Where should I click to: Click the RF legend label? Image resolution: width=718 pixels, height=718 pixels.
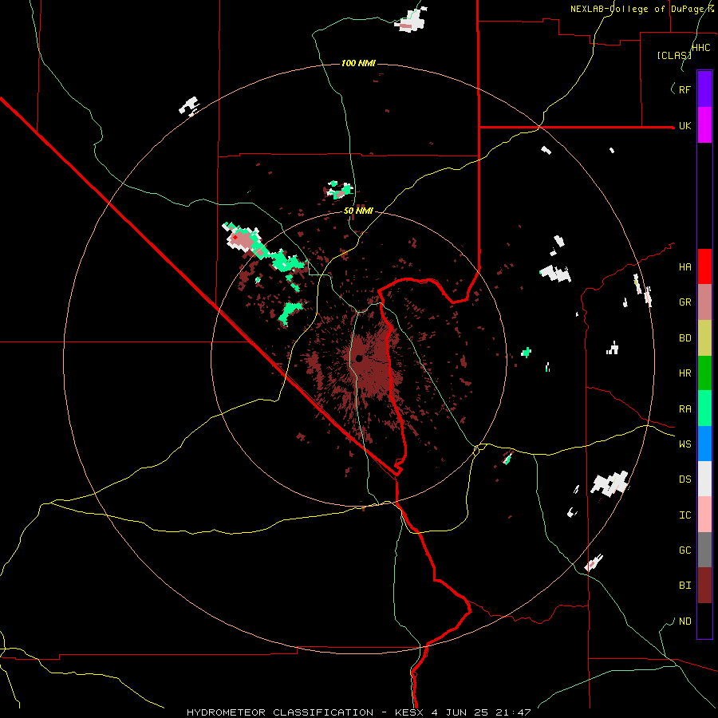[x=684, y=89]
